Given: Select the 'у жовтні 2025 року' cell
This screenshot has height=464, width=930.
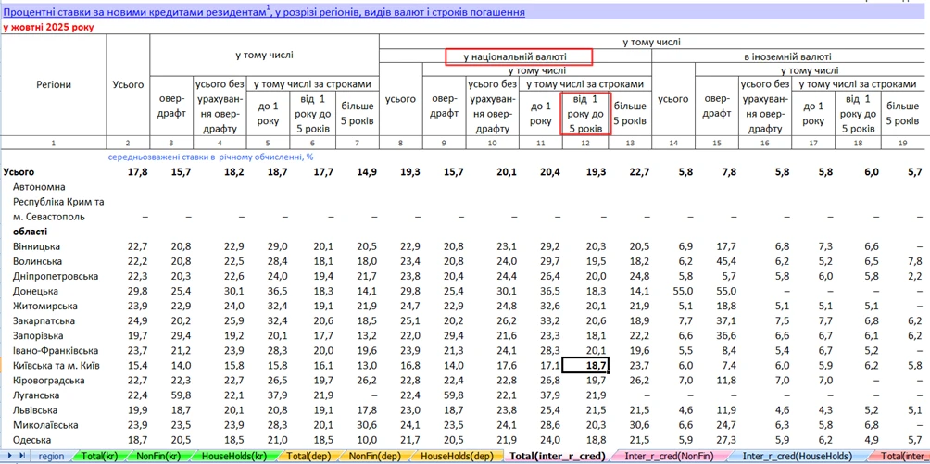Looking at the screenshot, I should click(x=49, y=27).
